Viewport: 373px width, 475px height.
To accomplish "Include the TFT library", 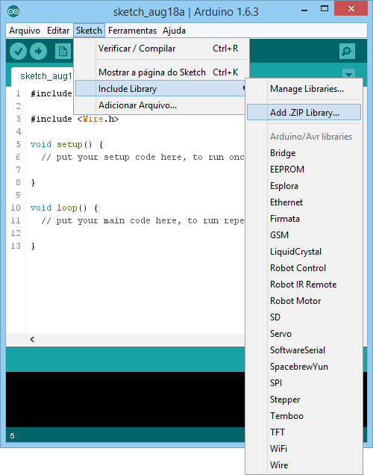I will (x=304, y=432).
